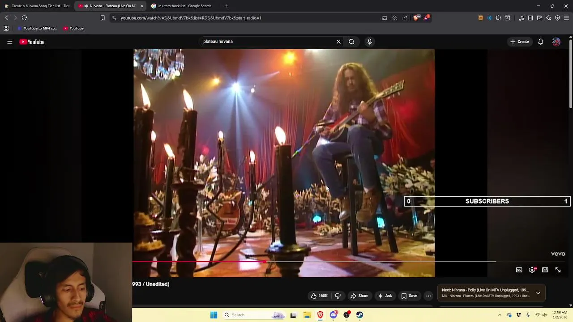Open the Brave Wallet icon

tap(539, 18)
